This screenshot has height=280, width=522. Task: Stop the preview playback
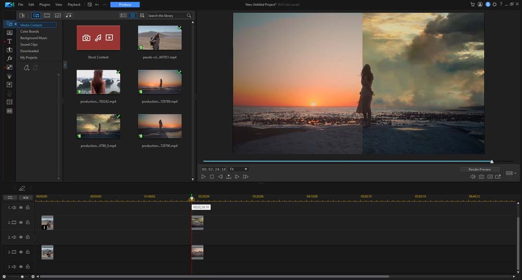pyautogui.click(x=212, y=177)
